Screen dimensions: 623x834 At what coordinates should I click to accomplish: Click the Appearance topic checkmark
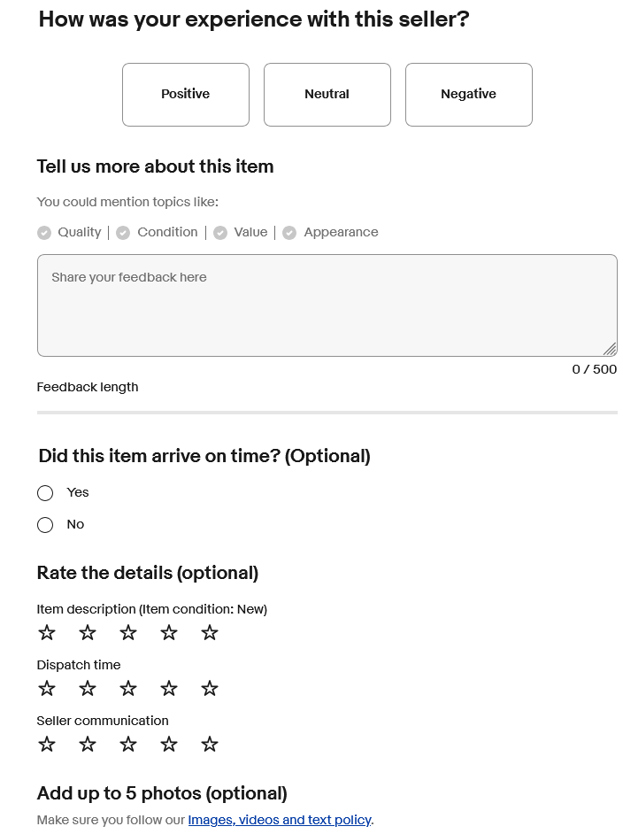tap(289, 233)
